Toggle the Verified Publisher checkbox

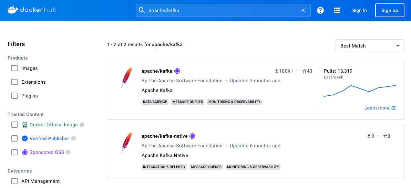click(x=14, y=138)
